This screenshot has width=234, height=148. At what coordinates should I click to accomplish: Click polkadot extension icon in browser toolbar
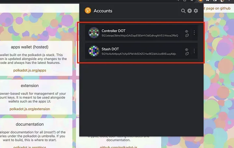pyautogui.click(x=201, y=1)
